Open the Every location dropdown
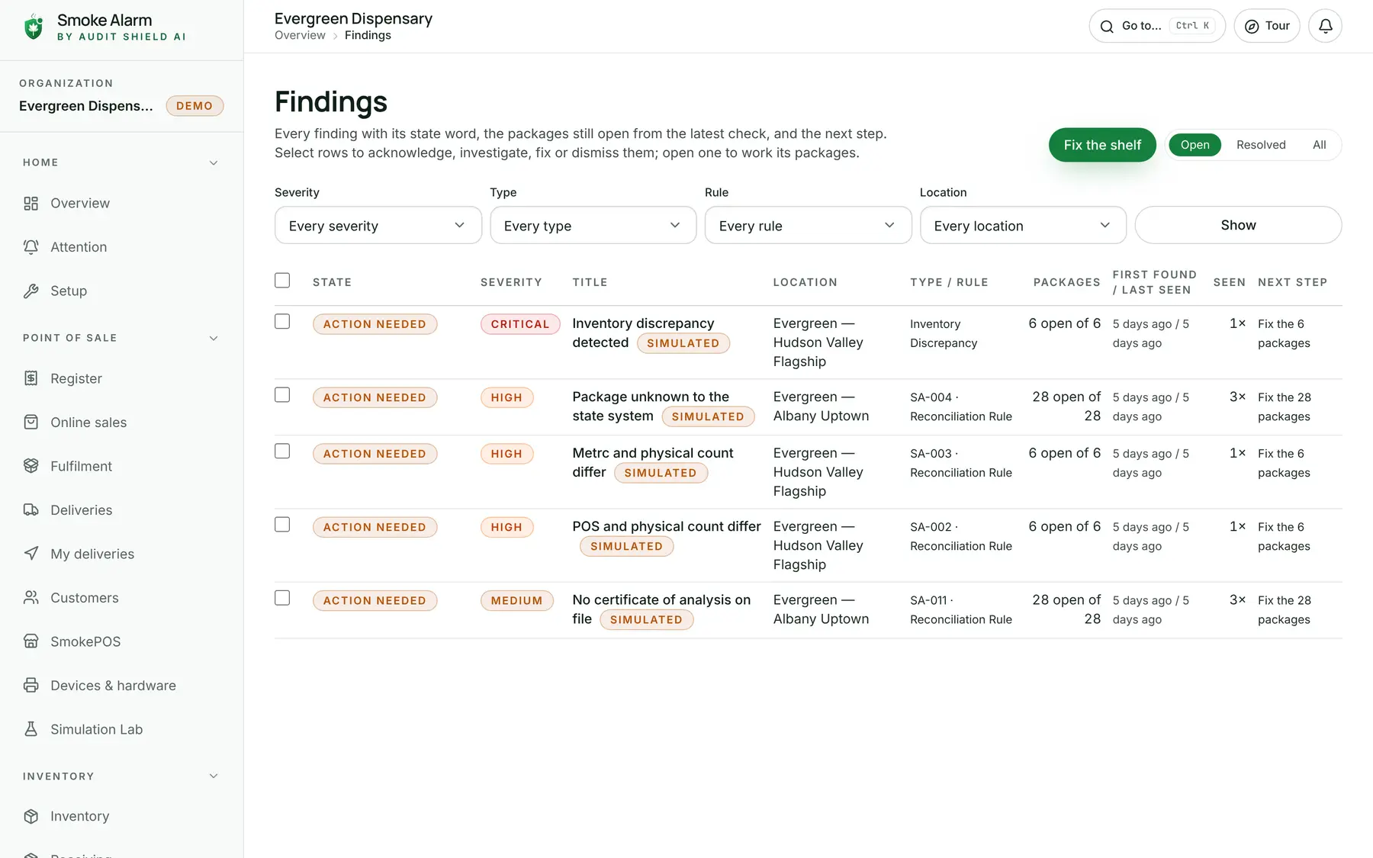The width and height of the screenshot is (1373, 858). pyautogui.click(x=1024, y=226)
